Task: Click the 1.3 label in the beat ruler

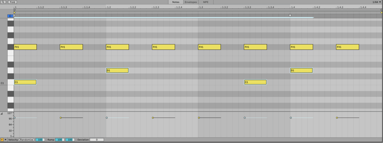Action: [x=201, y=7]
